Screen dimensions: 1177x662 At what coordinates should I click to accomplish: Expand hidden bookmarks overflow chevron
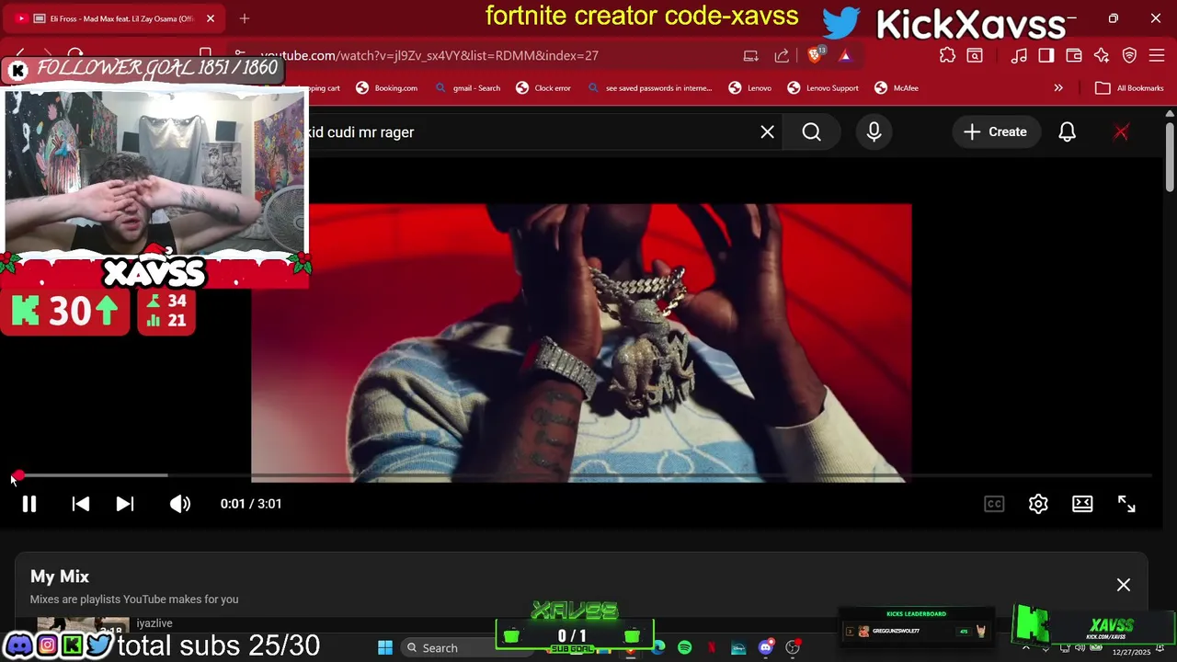(1058, 88)
